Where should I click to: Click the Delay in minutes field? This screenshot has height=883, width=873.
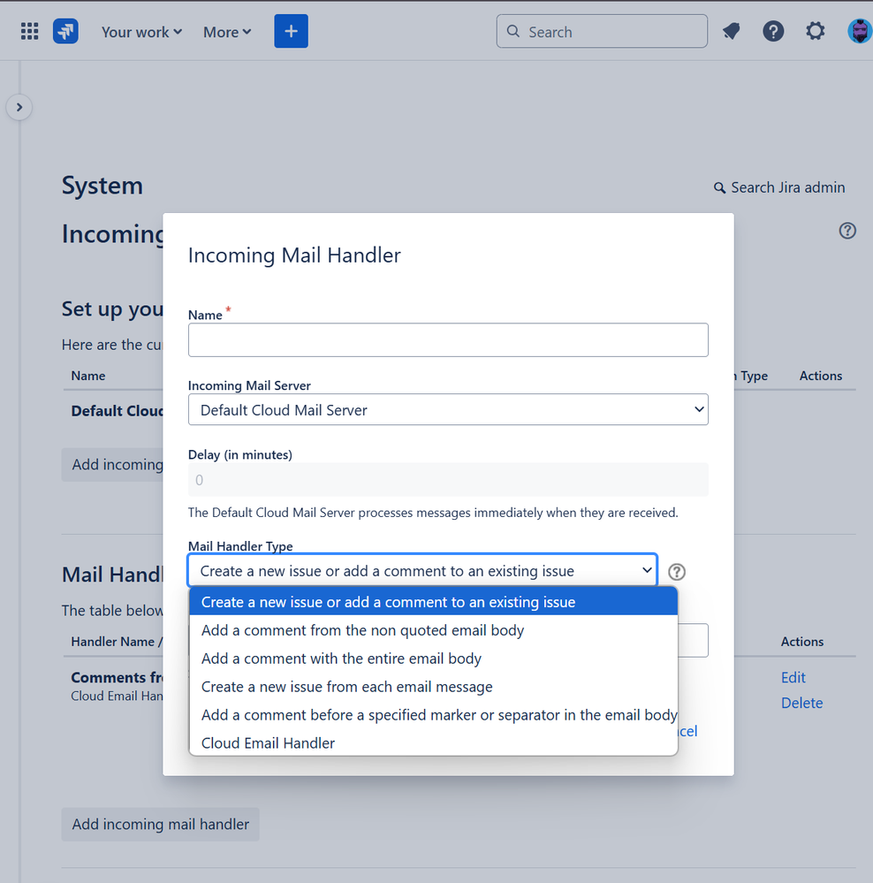point(448,480)
